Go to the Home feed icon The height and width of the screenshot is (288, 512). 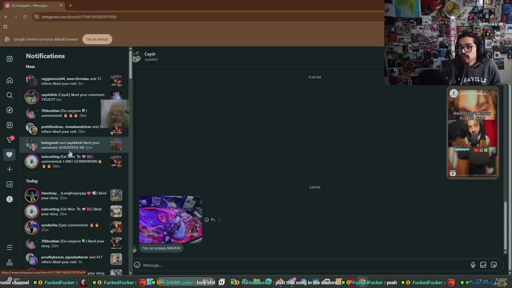[10, 80]
